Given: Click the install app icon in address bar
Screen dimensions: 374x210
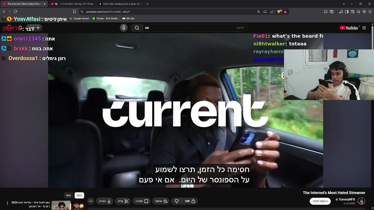Looking at the screenshot, I should pyautogui.click(x=265, y=12).
